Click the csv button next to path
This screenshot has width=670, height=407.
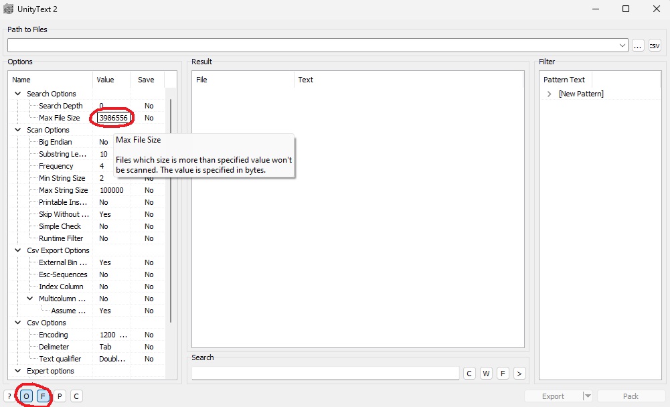point(655,46)
